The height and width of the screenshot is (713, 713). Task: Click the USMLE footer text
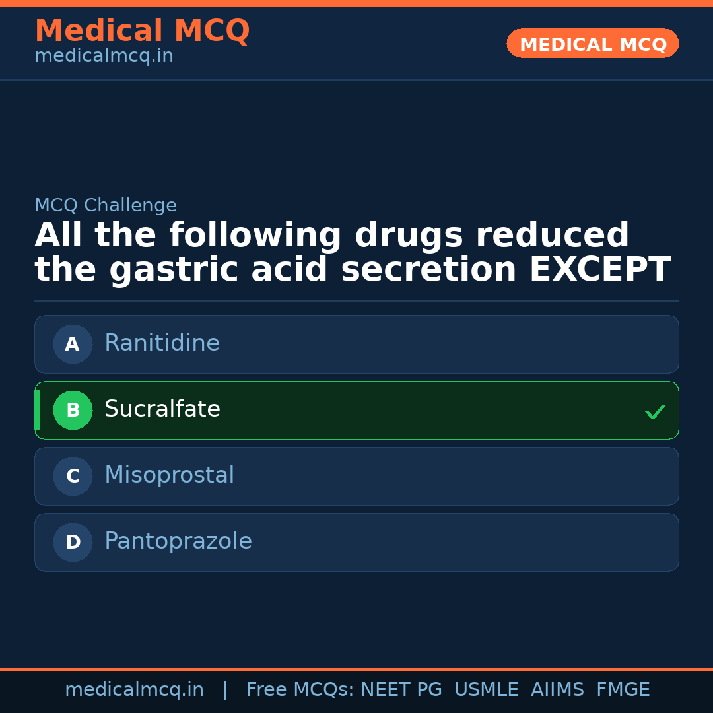point(486,690)
